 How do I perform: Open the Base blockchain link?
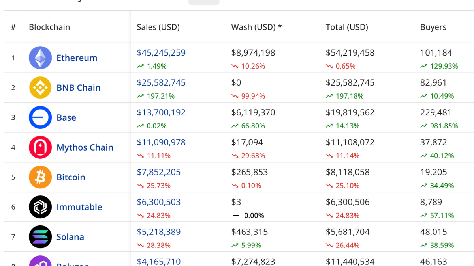66,117
